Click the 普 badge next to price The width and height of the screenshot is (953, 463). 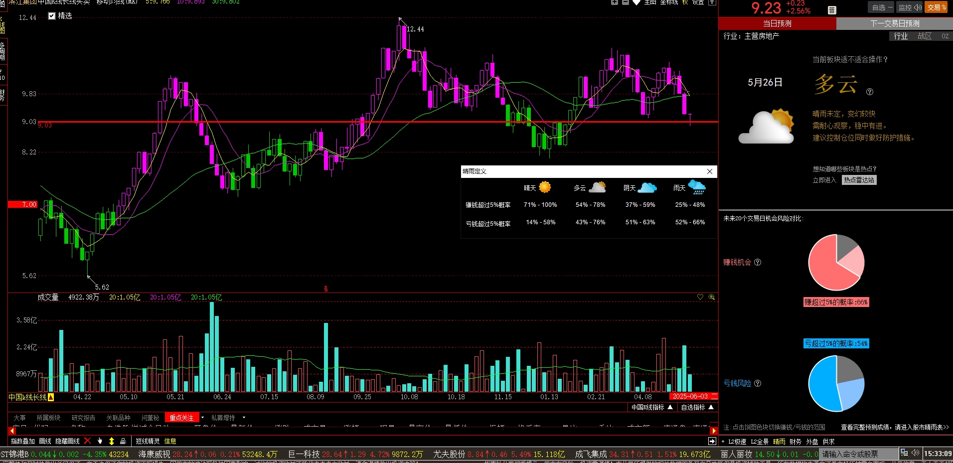[x=832, y=10]
